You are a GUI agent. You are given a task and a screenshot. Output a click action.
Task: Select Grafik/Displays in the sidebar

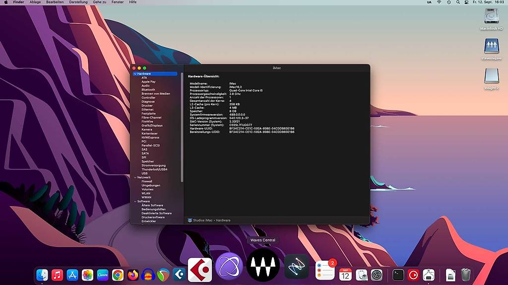point(152,126)
